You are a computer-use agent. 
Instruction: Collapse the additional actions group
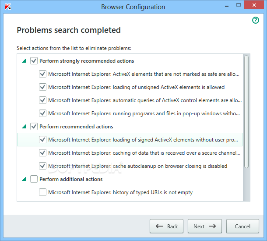24,179
